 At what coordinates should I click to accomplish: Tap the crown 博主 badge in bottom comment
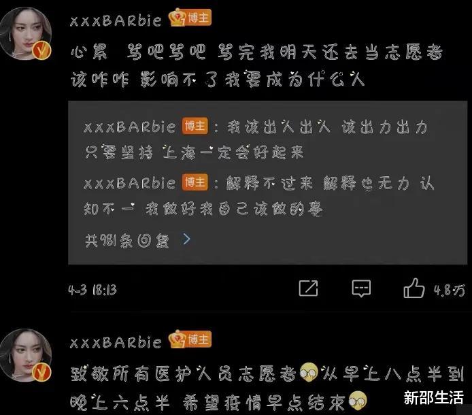(x=190, y=339)
